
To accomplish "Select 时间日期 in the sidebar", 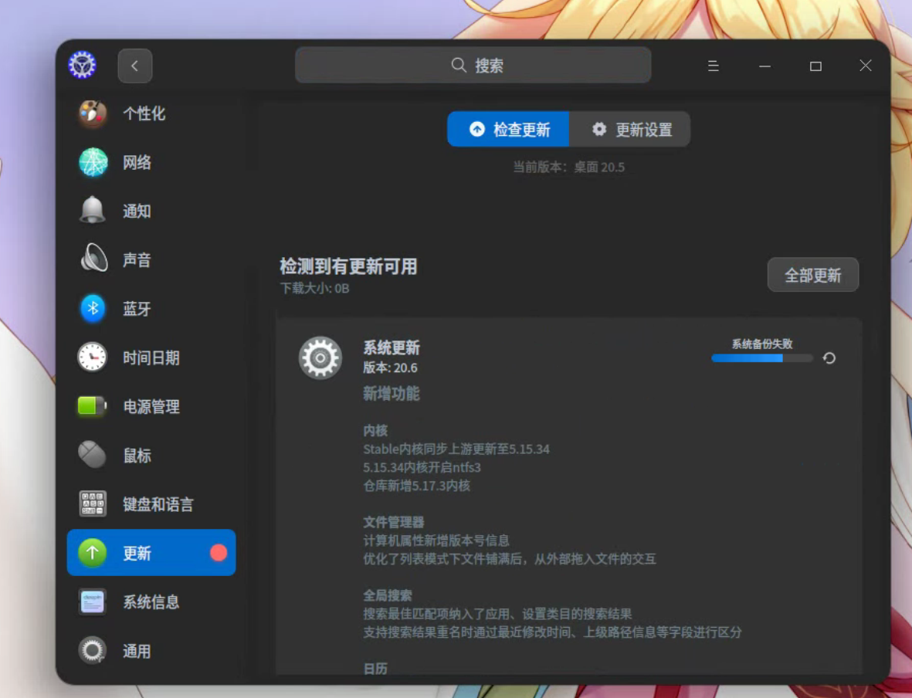I will [151, 357].
